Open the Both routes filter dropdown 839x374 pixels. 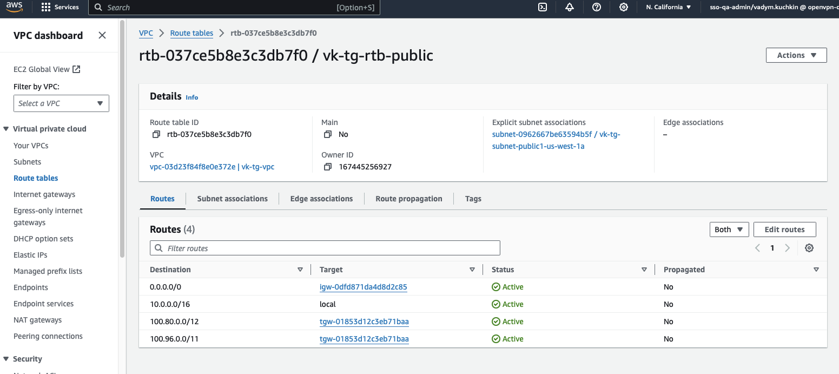(729, 229)
